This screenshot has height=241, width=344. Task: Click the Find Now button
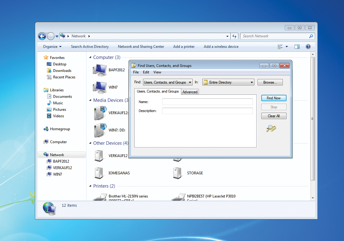pos(274,98)
